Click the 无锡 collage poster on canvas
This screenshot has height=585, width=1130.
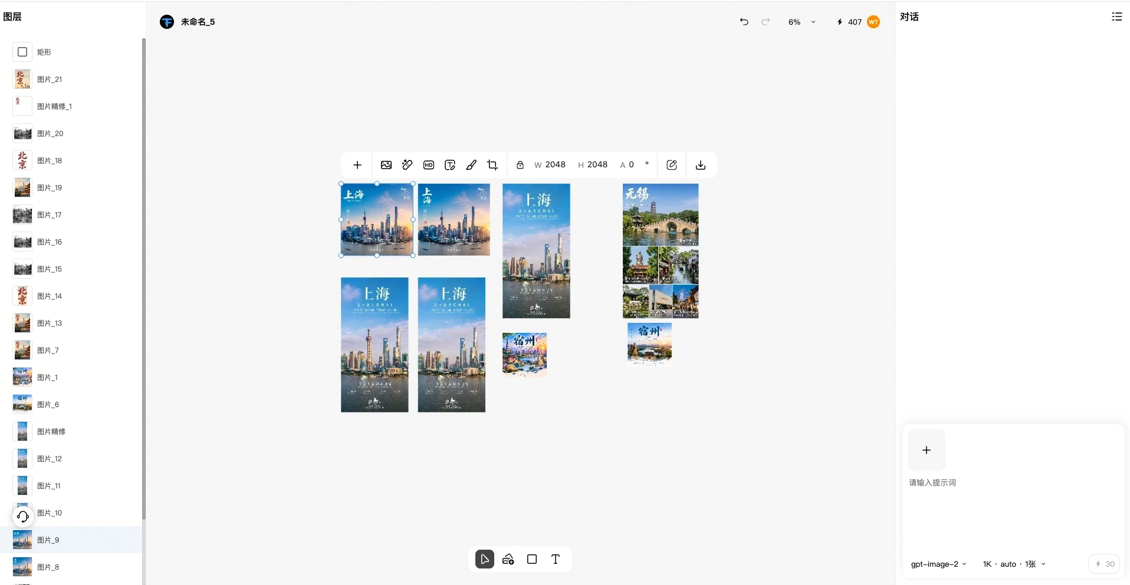[x=661, y=251]
